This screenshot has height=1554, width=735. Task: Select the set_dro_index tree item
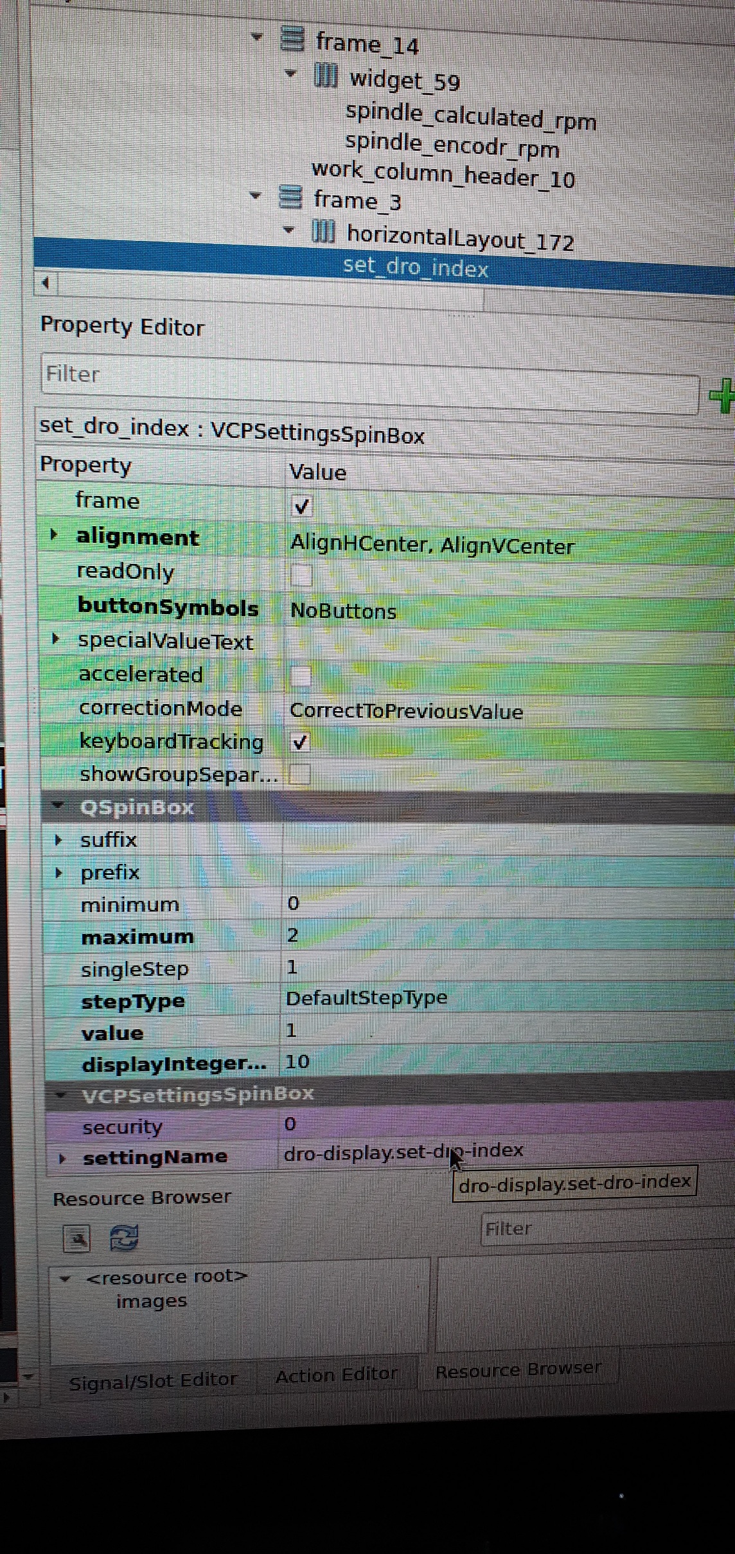click(x=416, y=267)
